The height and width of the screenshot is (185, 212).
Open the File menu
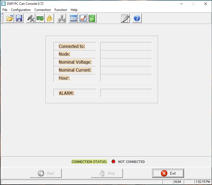tap(5, 10)
